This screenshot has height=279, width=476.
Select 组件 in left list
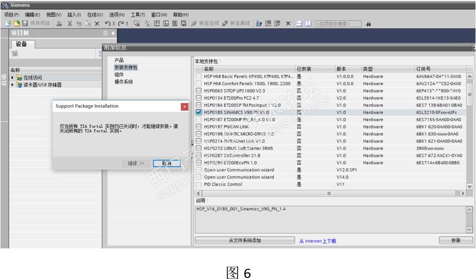pos(119,74)
